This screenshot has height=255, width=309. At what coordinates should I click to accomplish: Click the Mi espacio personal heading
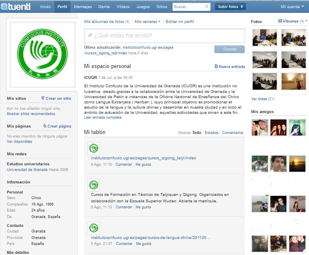(x=107, y=66)
